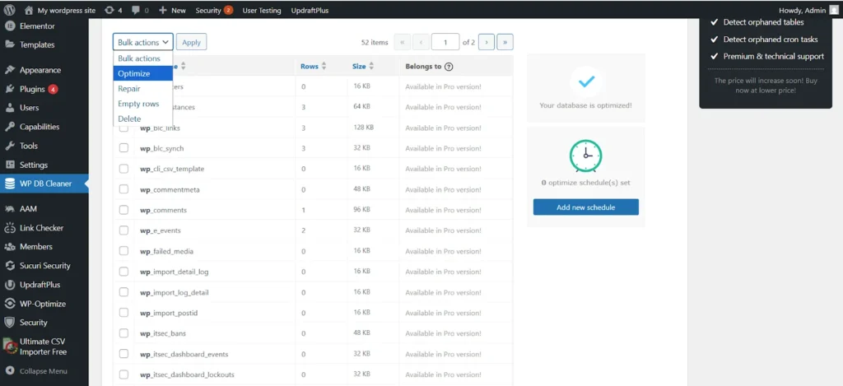843x386 pixels.
Task: Open updates icon showing 4
Action: click(109, 10)
